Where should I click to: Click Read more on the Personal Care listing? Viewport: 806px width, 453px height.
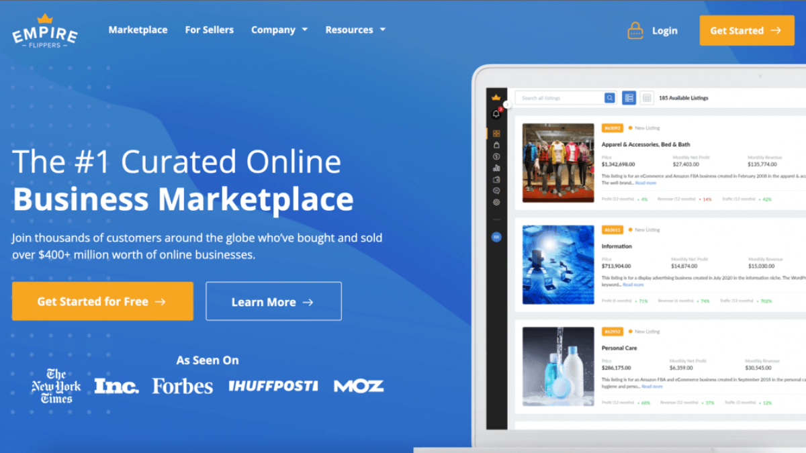652,387
